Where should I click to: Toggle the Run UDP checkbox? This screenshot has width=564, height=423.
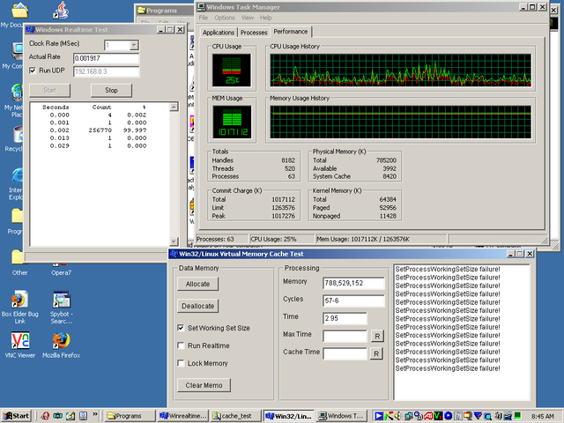33,70
